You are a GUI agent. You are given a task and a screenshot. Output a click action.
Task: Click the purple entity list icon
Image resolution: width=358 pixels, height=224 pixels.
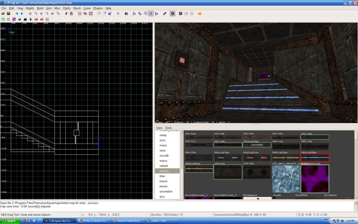coord(181,14)
